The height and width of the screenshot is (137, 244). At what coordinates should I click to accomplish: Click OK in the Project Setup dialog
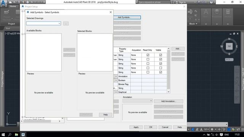pos(151,127)
